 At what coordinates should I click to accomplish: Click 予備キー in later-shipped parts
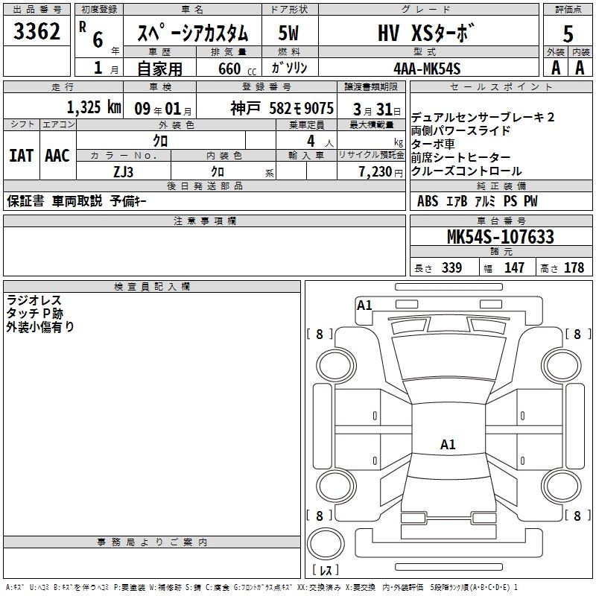point(128,200)
